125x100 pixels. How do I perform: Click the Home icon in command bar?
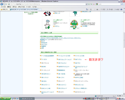coord(87,9)
